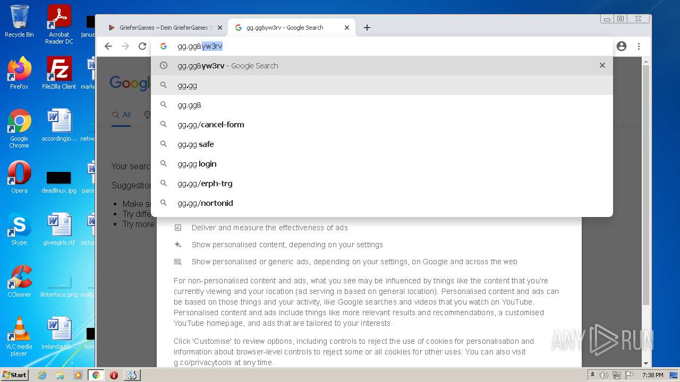Open the accordingjo document on desktop
The image size is (680, 382).
(x=59, y=125)
